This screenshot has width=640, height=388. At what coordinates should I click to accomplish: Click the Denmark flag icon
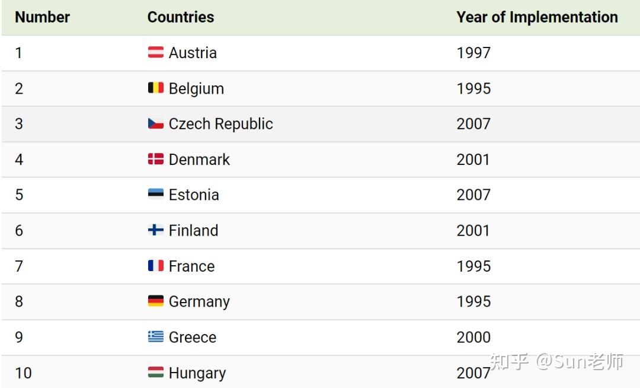[x=155, y=159]
